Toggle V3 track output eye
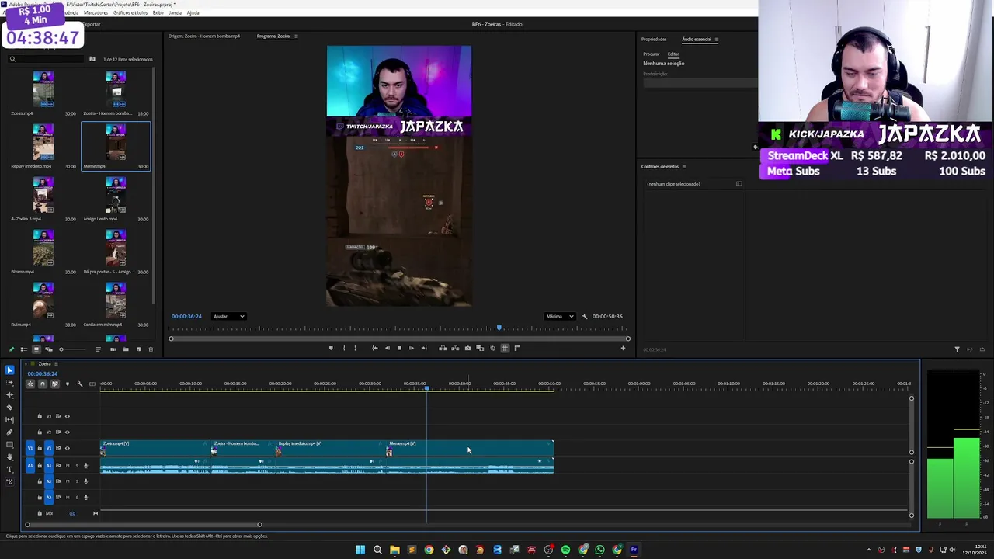 (67, 416)
